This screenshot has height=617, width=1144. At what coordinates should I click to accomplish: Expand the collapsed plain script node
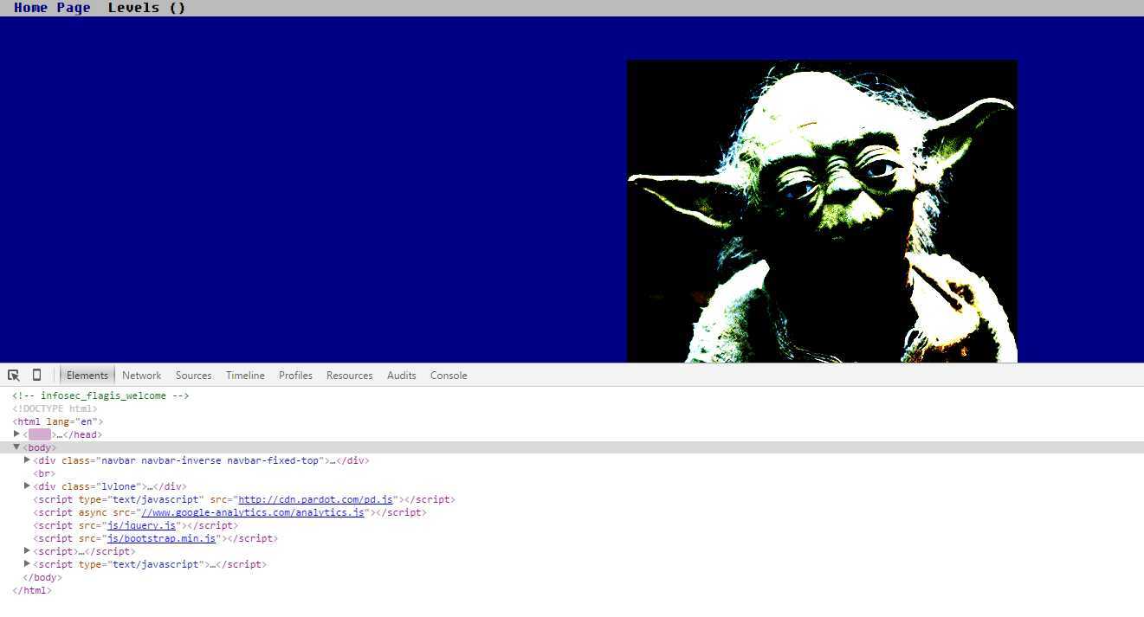(x=27, y=550)
